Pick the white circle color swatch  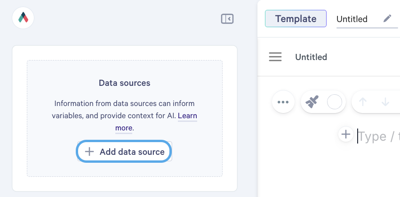tap(335, 102)
